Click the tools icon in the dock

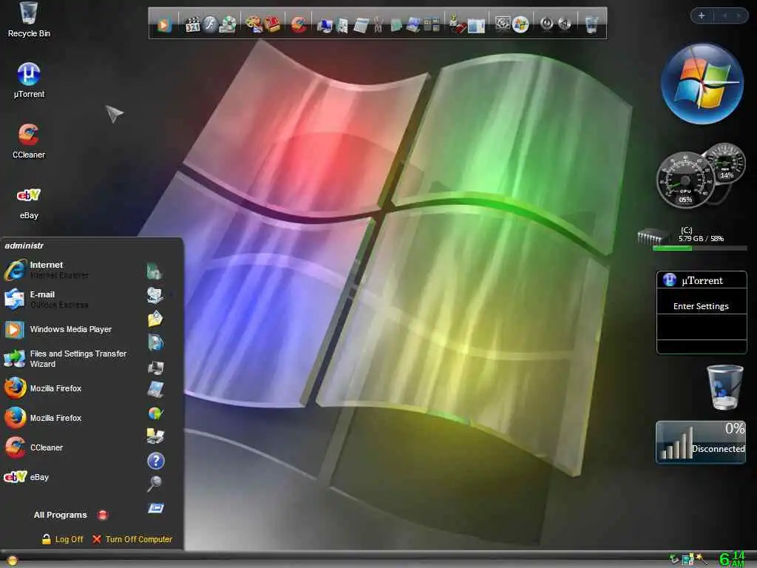(x=378, y=24)
